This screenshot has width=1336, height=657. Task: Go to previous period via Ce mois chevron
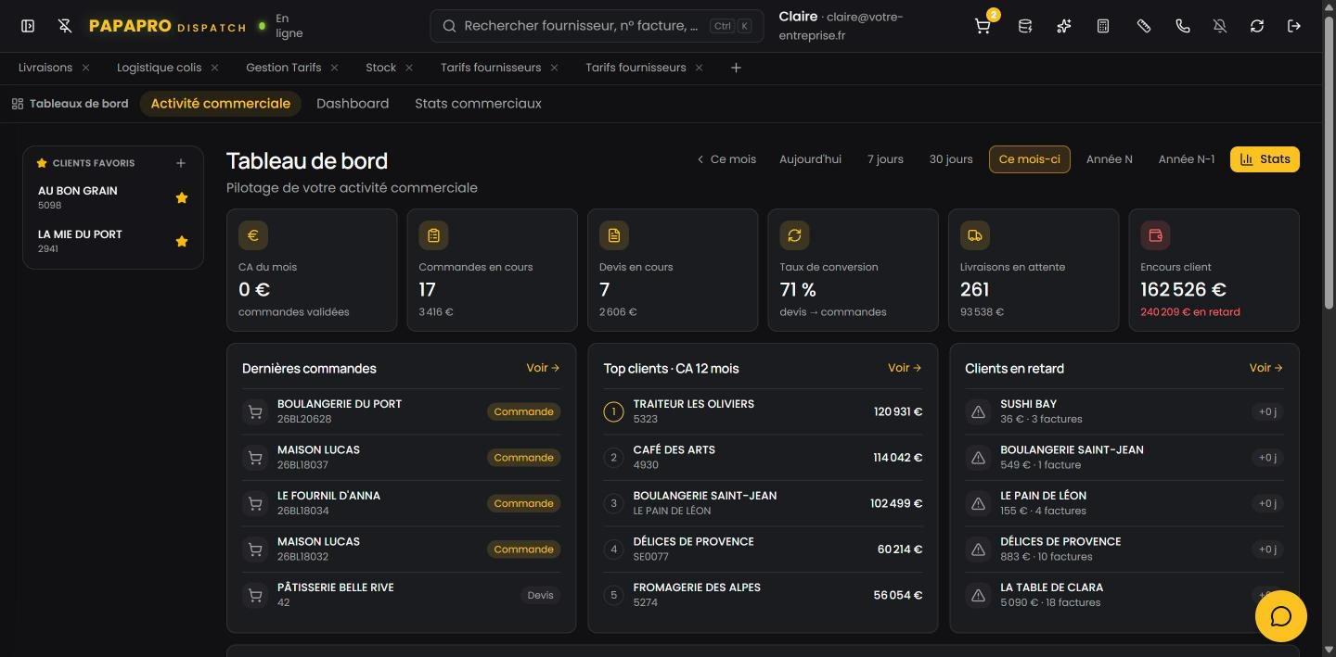point(726,159)
